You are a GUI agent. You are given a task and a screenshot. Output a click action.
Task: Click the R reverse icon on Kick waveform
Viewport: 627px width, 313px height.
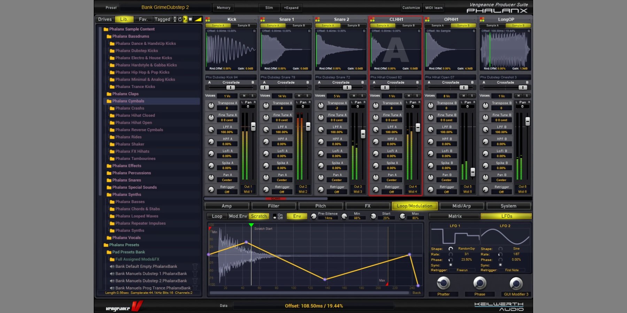(254, 31)
